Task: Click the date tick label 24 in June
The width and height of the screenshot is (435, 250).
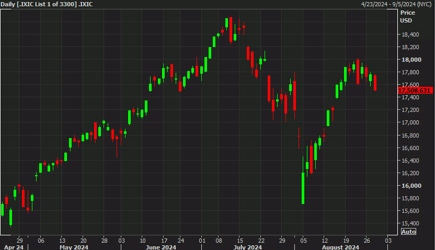Action: [181, 240]
